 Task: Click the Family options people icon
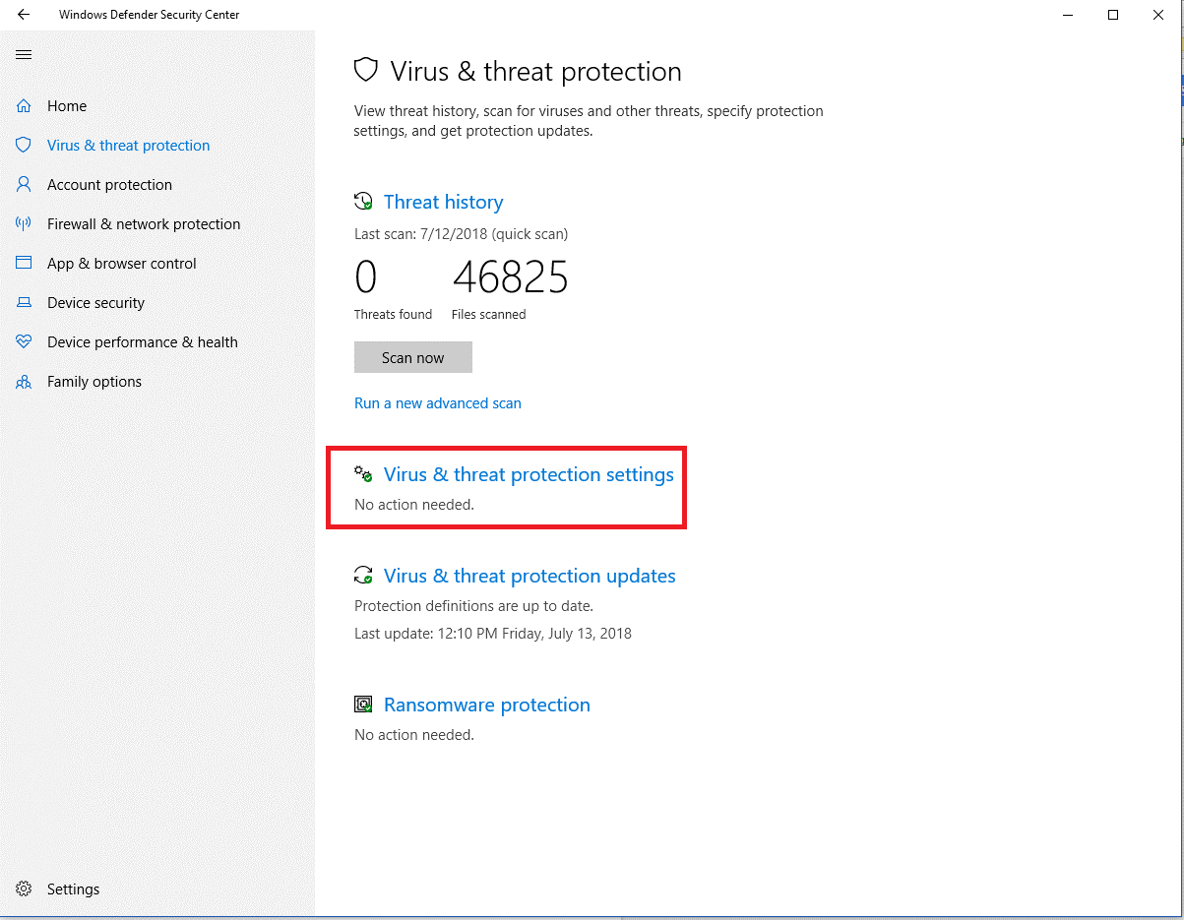point(24,382)
